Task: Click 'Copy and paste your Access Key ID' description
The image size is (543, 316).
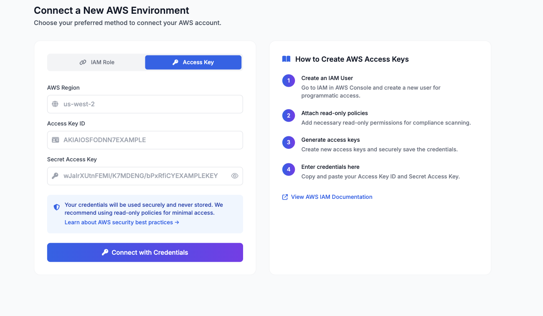Action: tap(381, 177)
